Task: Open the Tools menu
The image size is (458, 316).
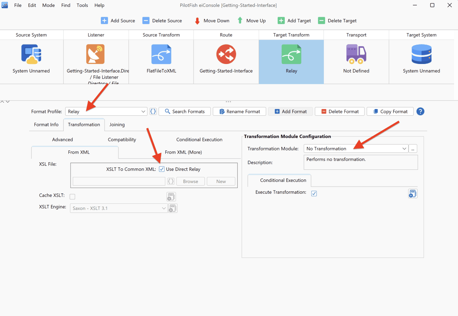Action: pos(82,5)
